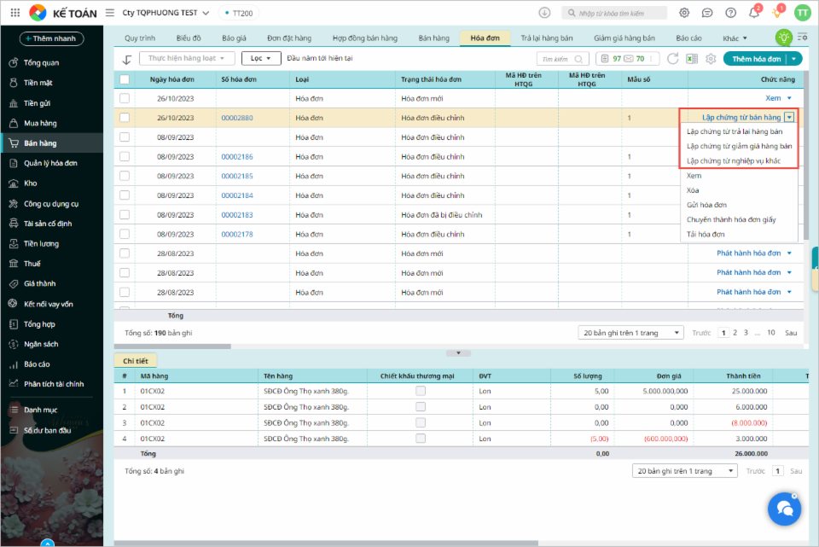Open the Thực hiện hàng loạt dropdown
Screen dimensions: 819x547
(187, 58)
